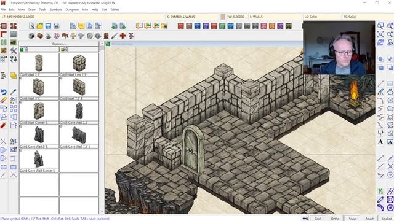The image size is (394, 221).
Task: Click the New drawing icon
Action: point(32,26)
